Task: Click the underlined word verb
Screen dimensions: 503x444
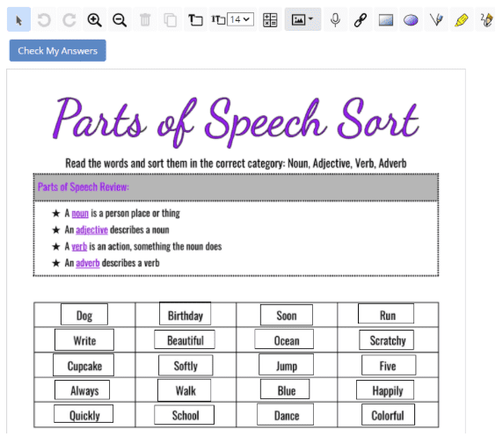Action: tap(79, 246)
